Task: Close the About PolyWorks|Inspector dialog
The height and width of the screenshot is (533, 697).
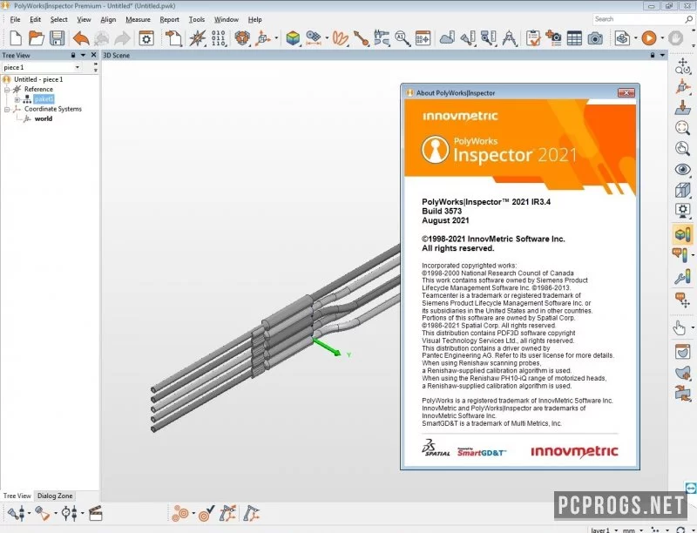Action: (626, 93)
